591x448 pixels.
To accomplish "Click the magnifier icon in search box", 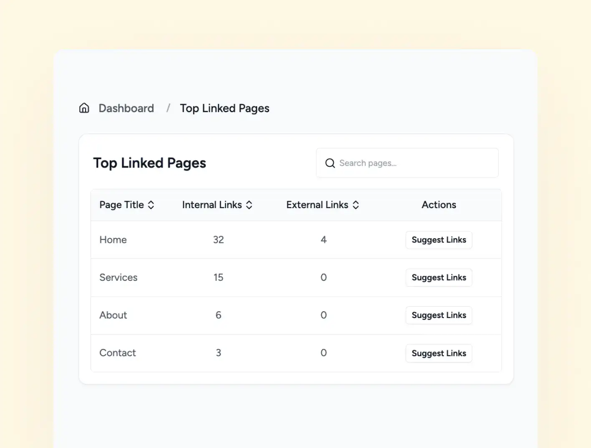I will point(330,163).
